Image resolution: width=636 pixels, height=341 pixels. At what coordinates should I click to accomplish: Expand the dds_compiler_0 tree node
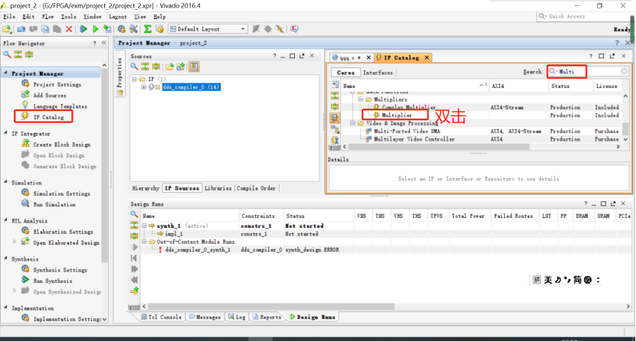(143, 87)
